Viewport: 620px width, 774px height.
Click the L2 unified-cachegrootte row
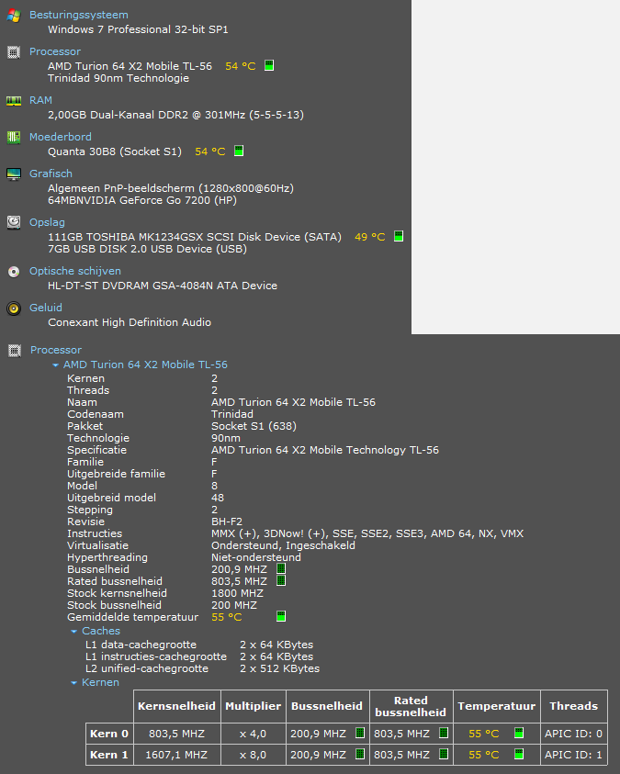coord(202,668)
